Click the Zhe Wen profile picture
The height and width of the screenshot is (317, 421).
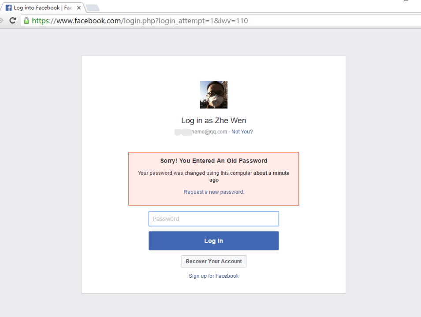pos(214,95)
